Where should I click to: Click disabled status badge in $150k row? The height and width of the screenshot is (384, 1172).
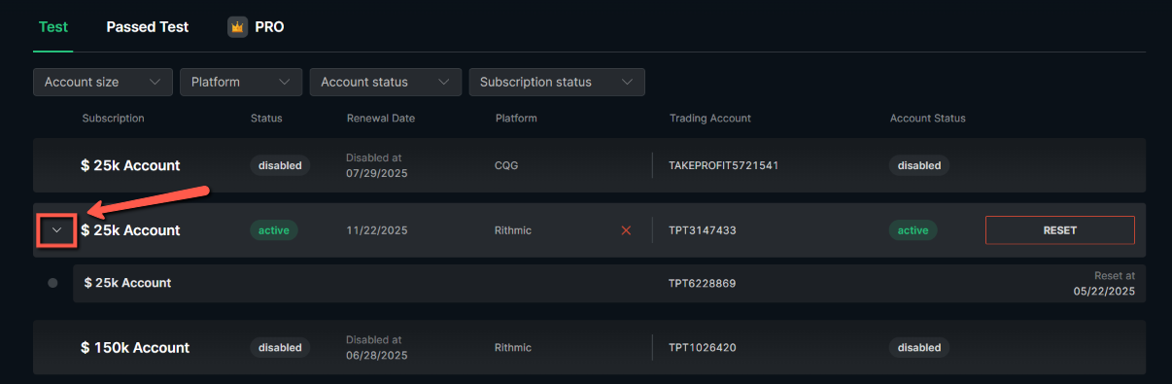point(280,347)
